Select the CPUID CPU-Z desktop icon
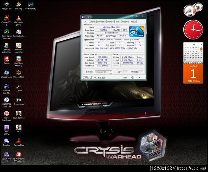The width and height of the screenshot is (208, 172). coord(7,130)
